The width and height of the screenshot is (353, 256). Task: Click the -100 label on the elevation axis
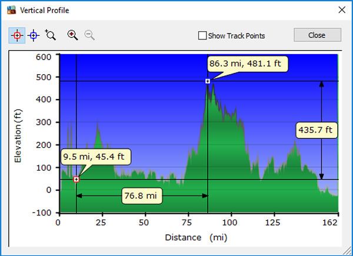click(42, 213)
